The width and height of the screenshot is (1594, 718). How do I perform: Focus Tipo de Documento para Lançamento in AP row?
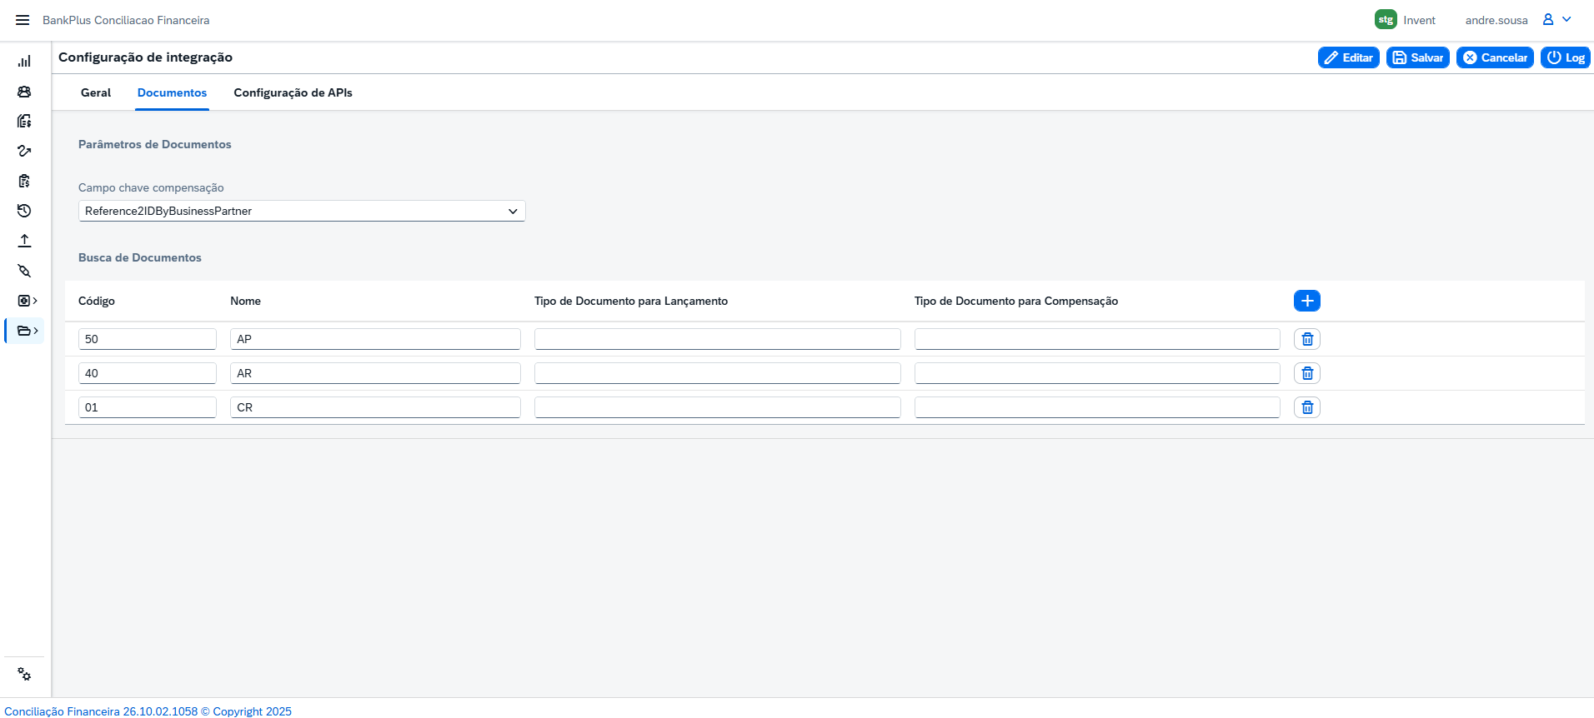pos(718,339)
